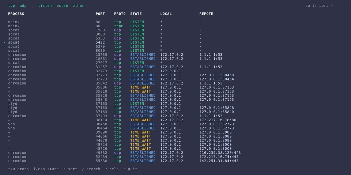Filter connections by tcp protocol
The image size is (351, 175).
coord(11,5)
